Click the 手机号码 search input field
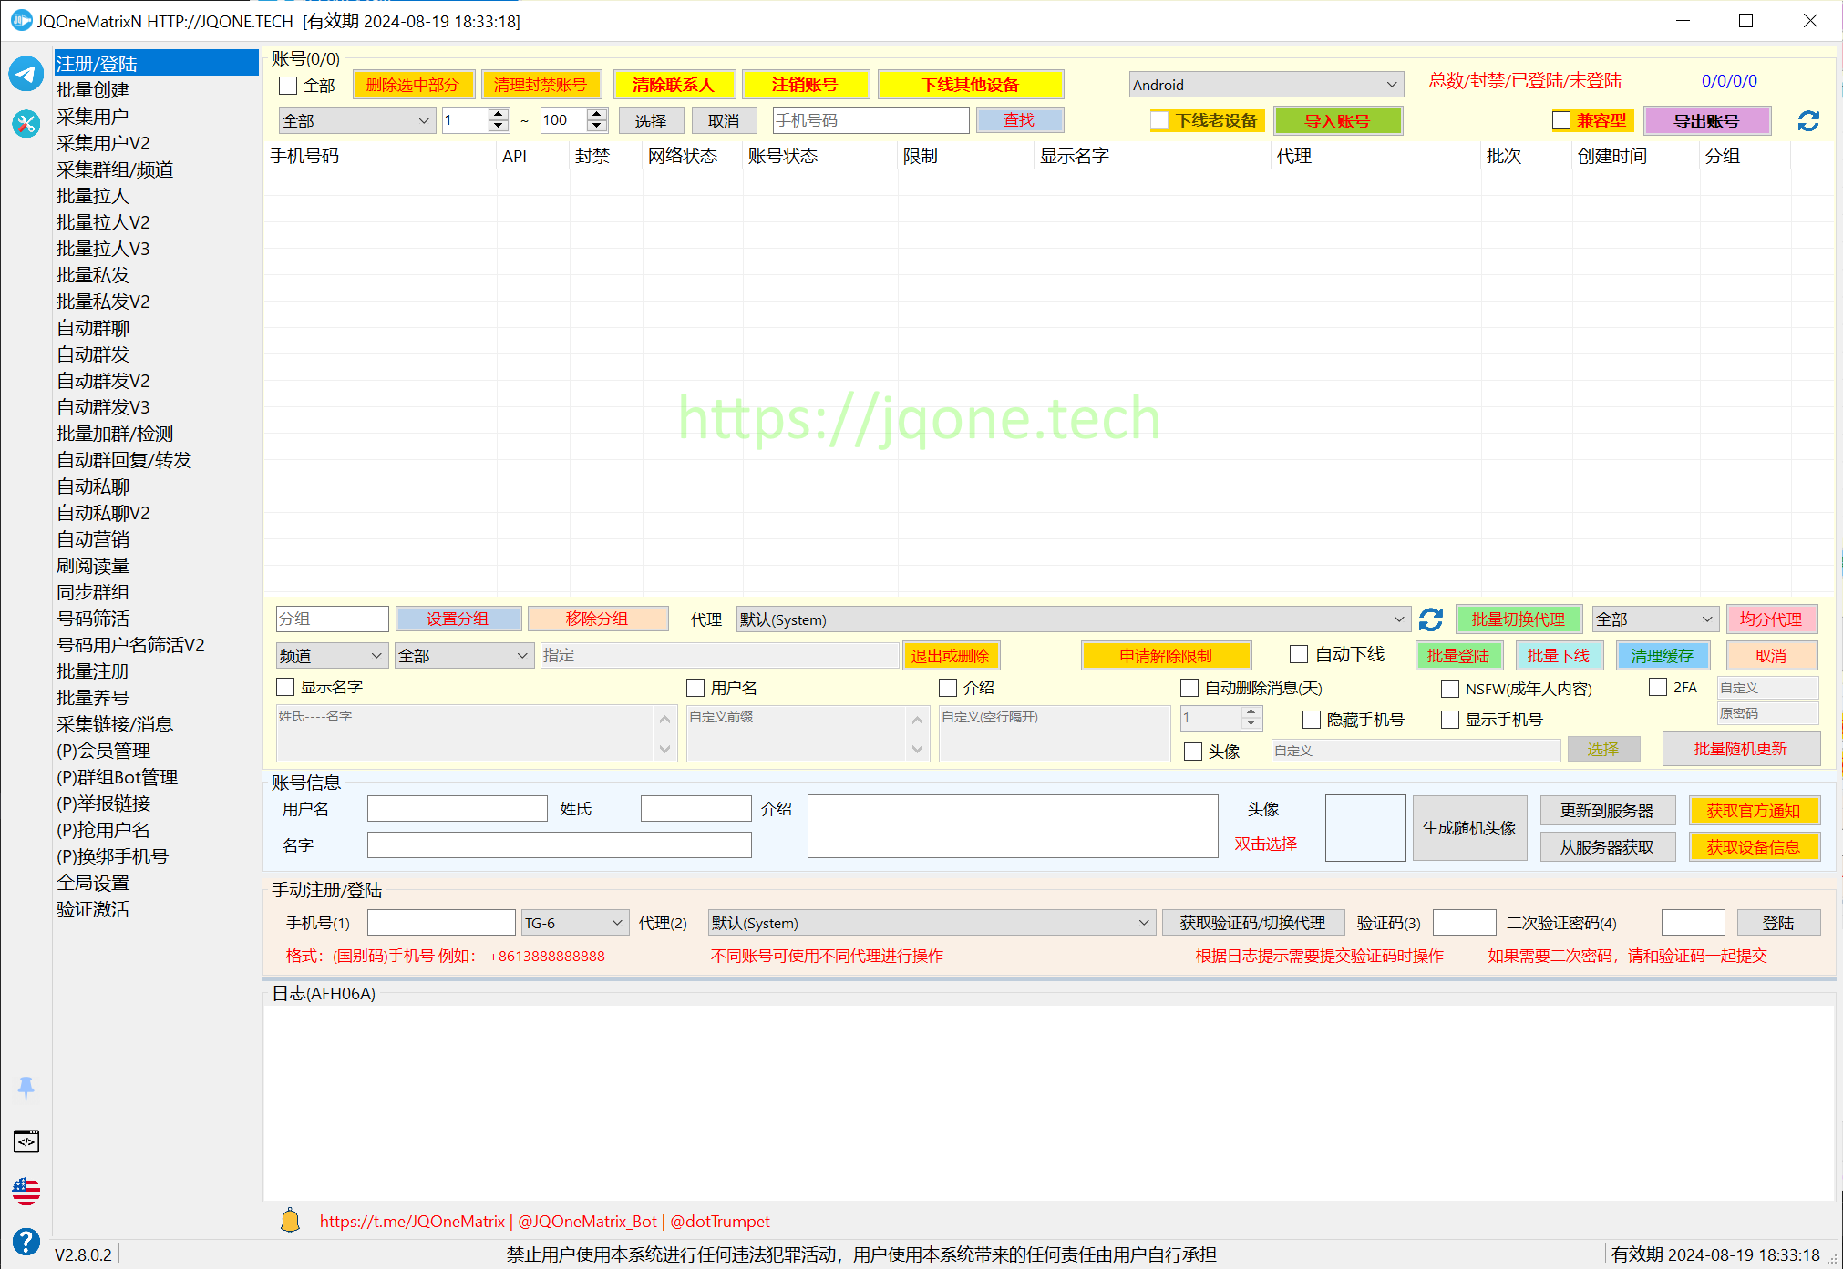The height and width of the screenshot is (1269, 1843). (870, 120)
